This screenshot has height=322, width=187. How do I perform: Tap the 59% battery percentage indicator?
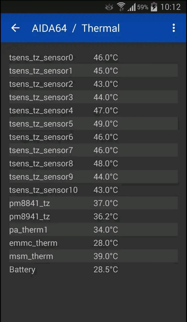coord(142,7)
